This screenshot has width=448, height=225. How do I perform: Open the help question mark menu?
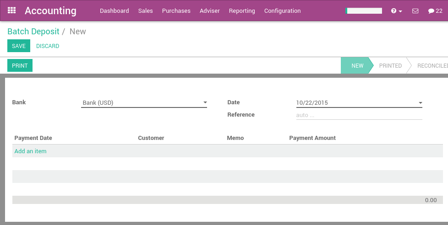pos(396,11)
